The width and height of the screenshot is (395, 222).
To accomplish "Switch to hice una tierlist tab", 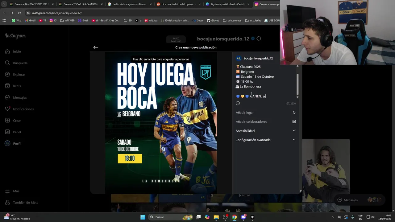I will point(178,4).
